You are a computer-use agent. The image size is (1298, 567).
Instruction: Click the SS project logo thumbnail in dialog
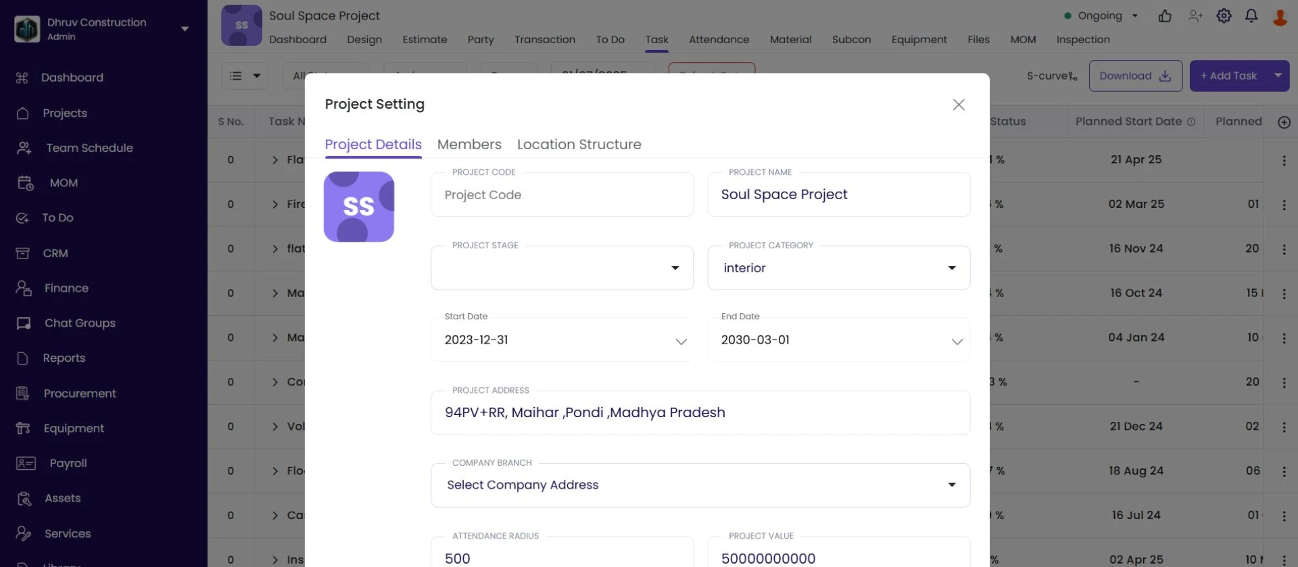[359, 207]
